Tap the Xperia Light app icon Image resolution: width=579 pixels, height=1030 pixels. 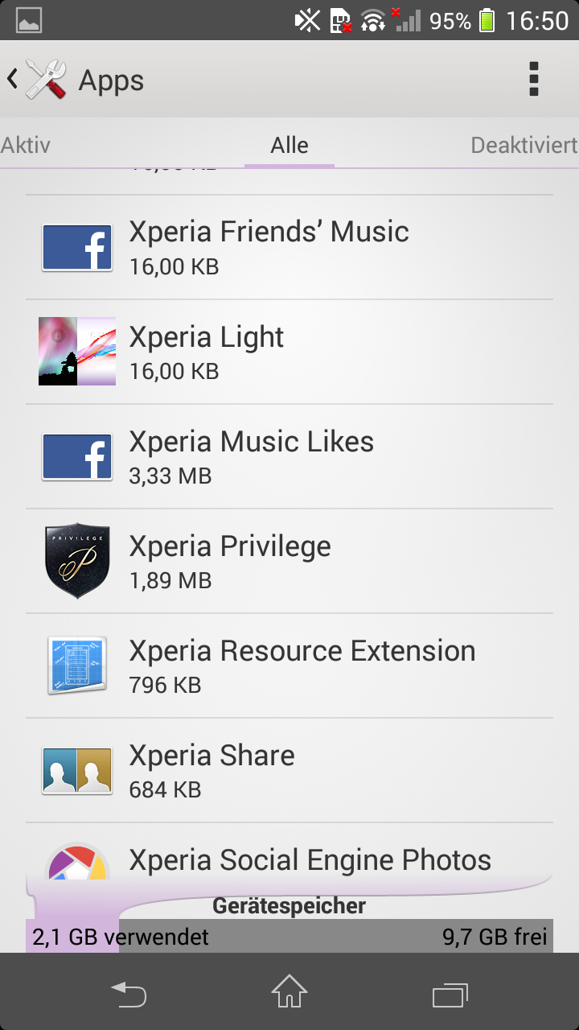(x=77, y=352)
